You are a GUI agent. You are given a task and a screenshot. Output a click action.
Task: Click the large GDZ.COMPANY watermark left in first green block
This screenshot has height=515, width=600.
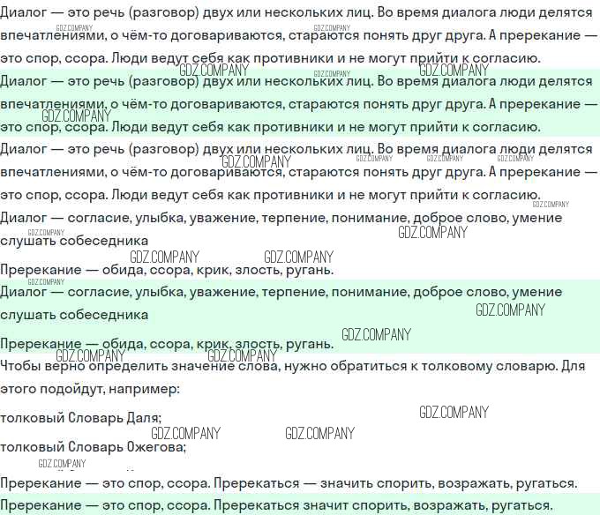click(x=76, y=116)
